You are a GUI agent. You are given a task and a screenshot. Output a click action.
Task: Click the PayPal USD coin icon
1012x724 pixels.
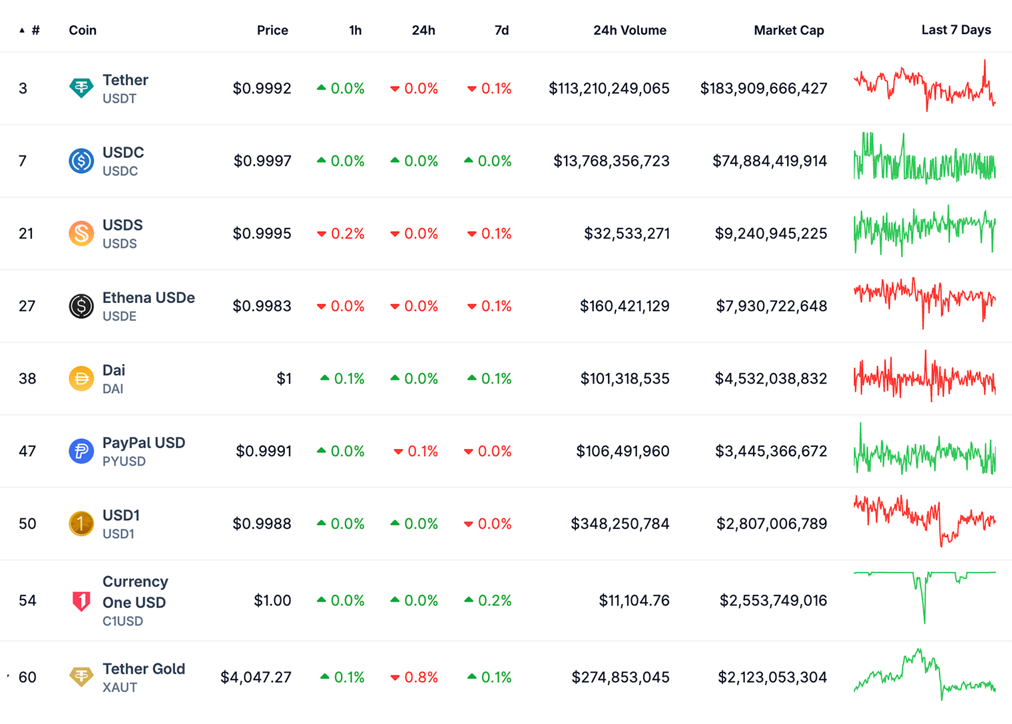81,451
